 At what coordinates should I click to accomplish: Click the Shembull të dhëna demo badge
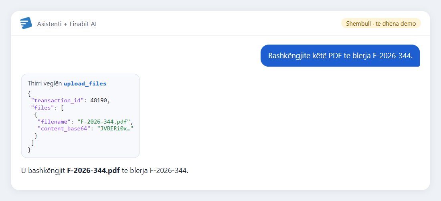click(381, 23)
